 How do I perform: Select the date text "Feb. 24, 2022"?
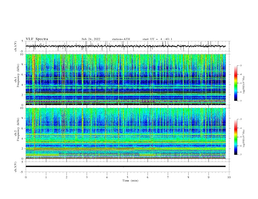click(x=91, y=39)
